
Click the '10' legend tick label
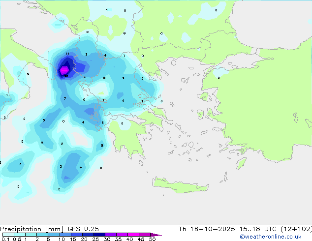pos(62,239)
